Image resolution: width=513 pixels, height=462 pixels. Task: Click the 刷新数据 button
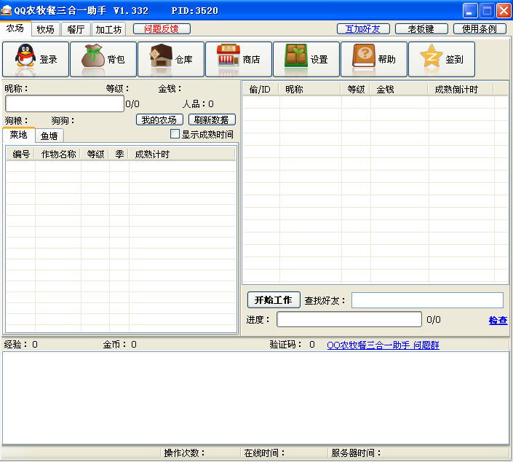[212, 120]
